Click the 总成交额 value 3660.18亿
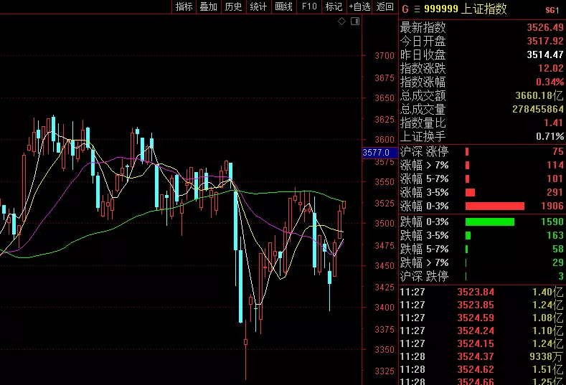The image size is (566, 385). (x=539, y=95)
